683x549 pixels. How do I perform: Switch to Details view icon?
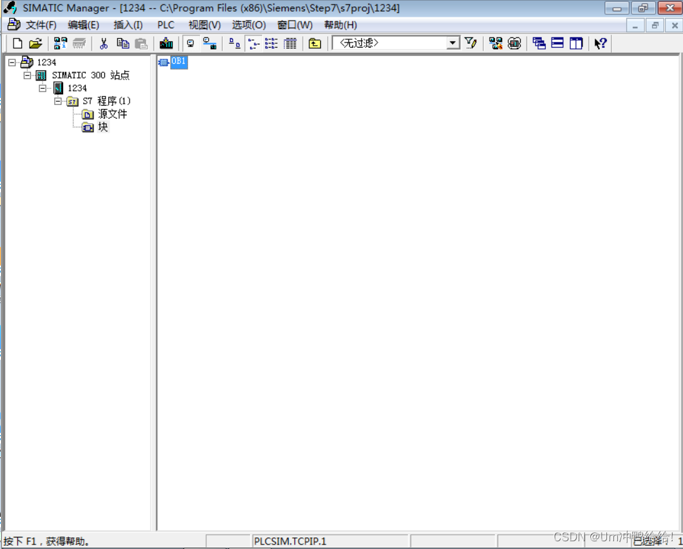[x=290, y=43]
